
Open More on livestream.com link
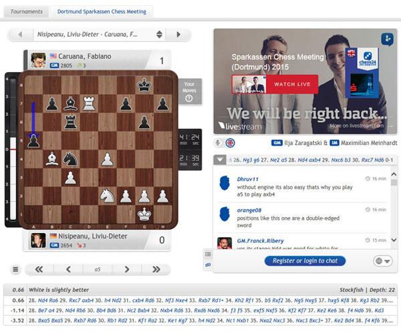361,126
